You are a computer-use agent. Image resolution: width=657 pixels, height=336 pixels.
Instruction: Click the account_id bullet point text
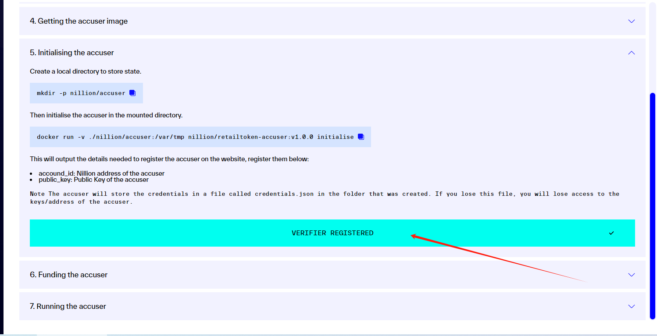click(x=101, y=173)
